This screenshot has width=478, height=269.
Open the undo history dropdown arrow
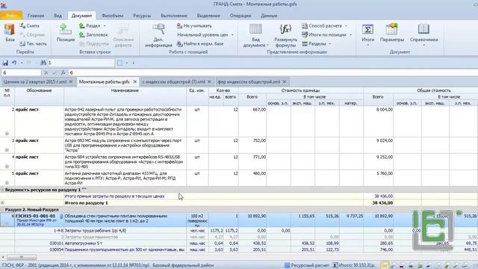pyautogui.click(x=22, y=63)
